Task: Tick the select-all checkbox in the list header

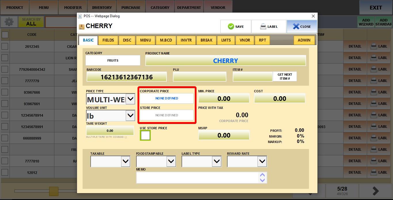Action: (x=5, y=35)
